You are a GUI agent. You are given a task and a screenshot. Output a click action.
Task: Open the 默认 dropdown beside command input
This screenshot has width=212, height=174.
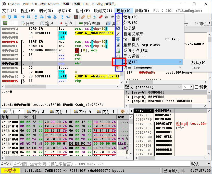[x=201, y=164]
